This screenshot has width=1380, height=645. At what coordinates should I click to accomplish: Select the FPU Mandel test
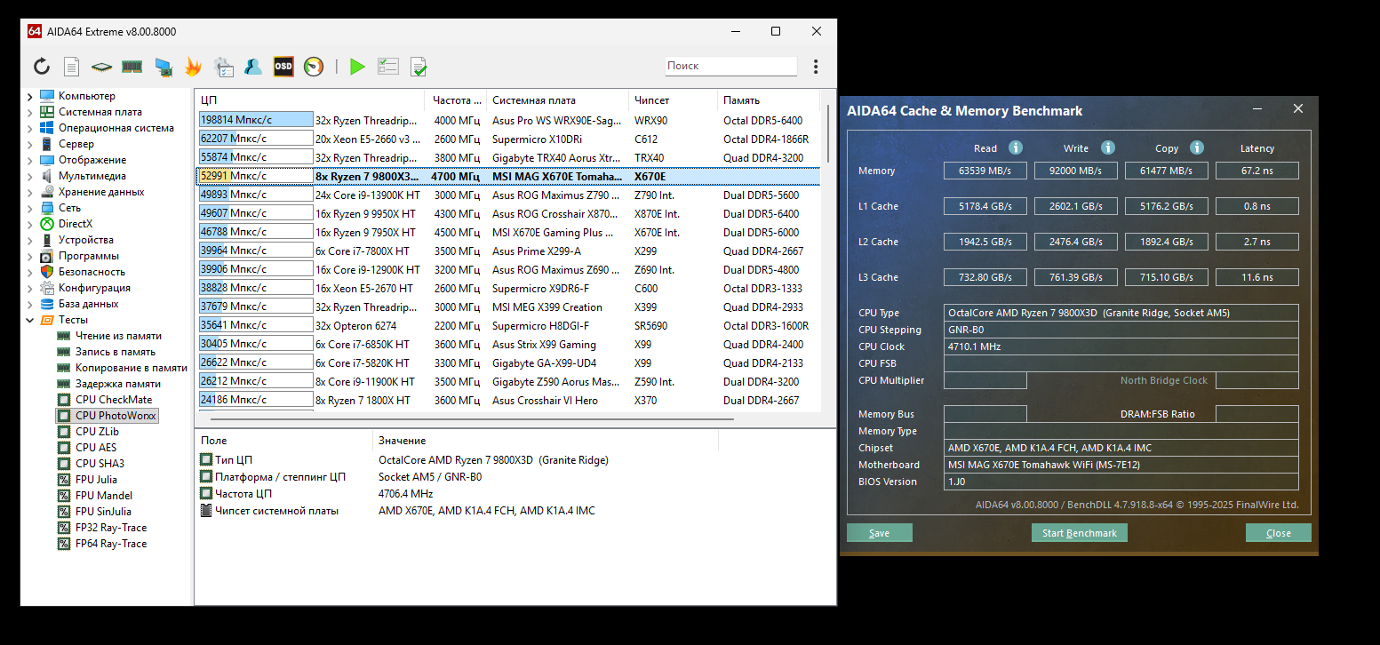(104, 496)
